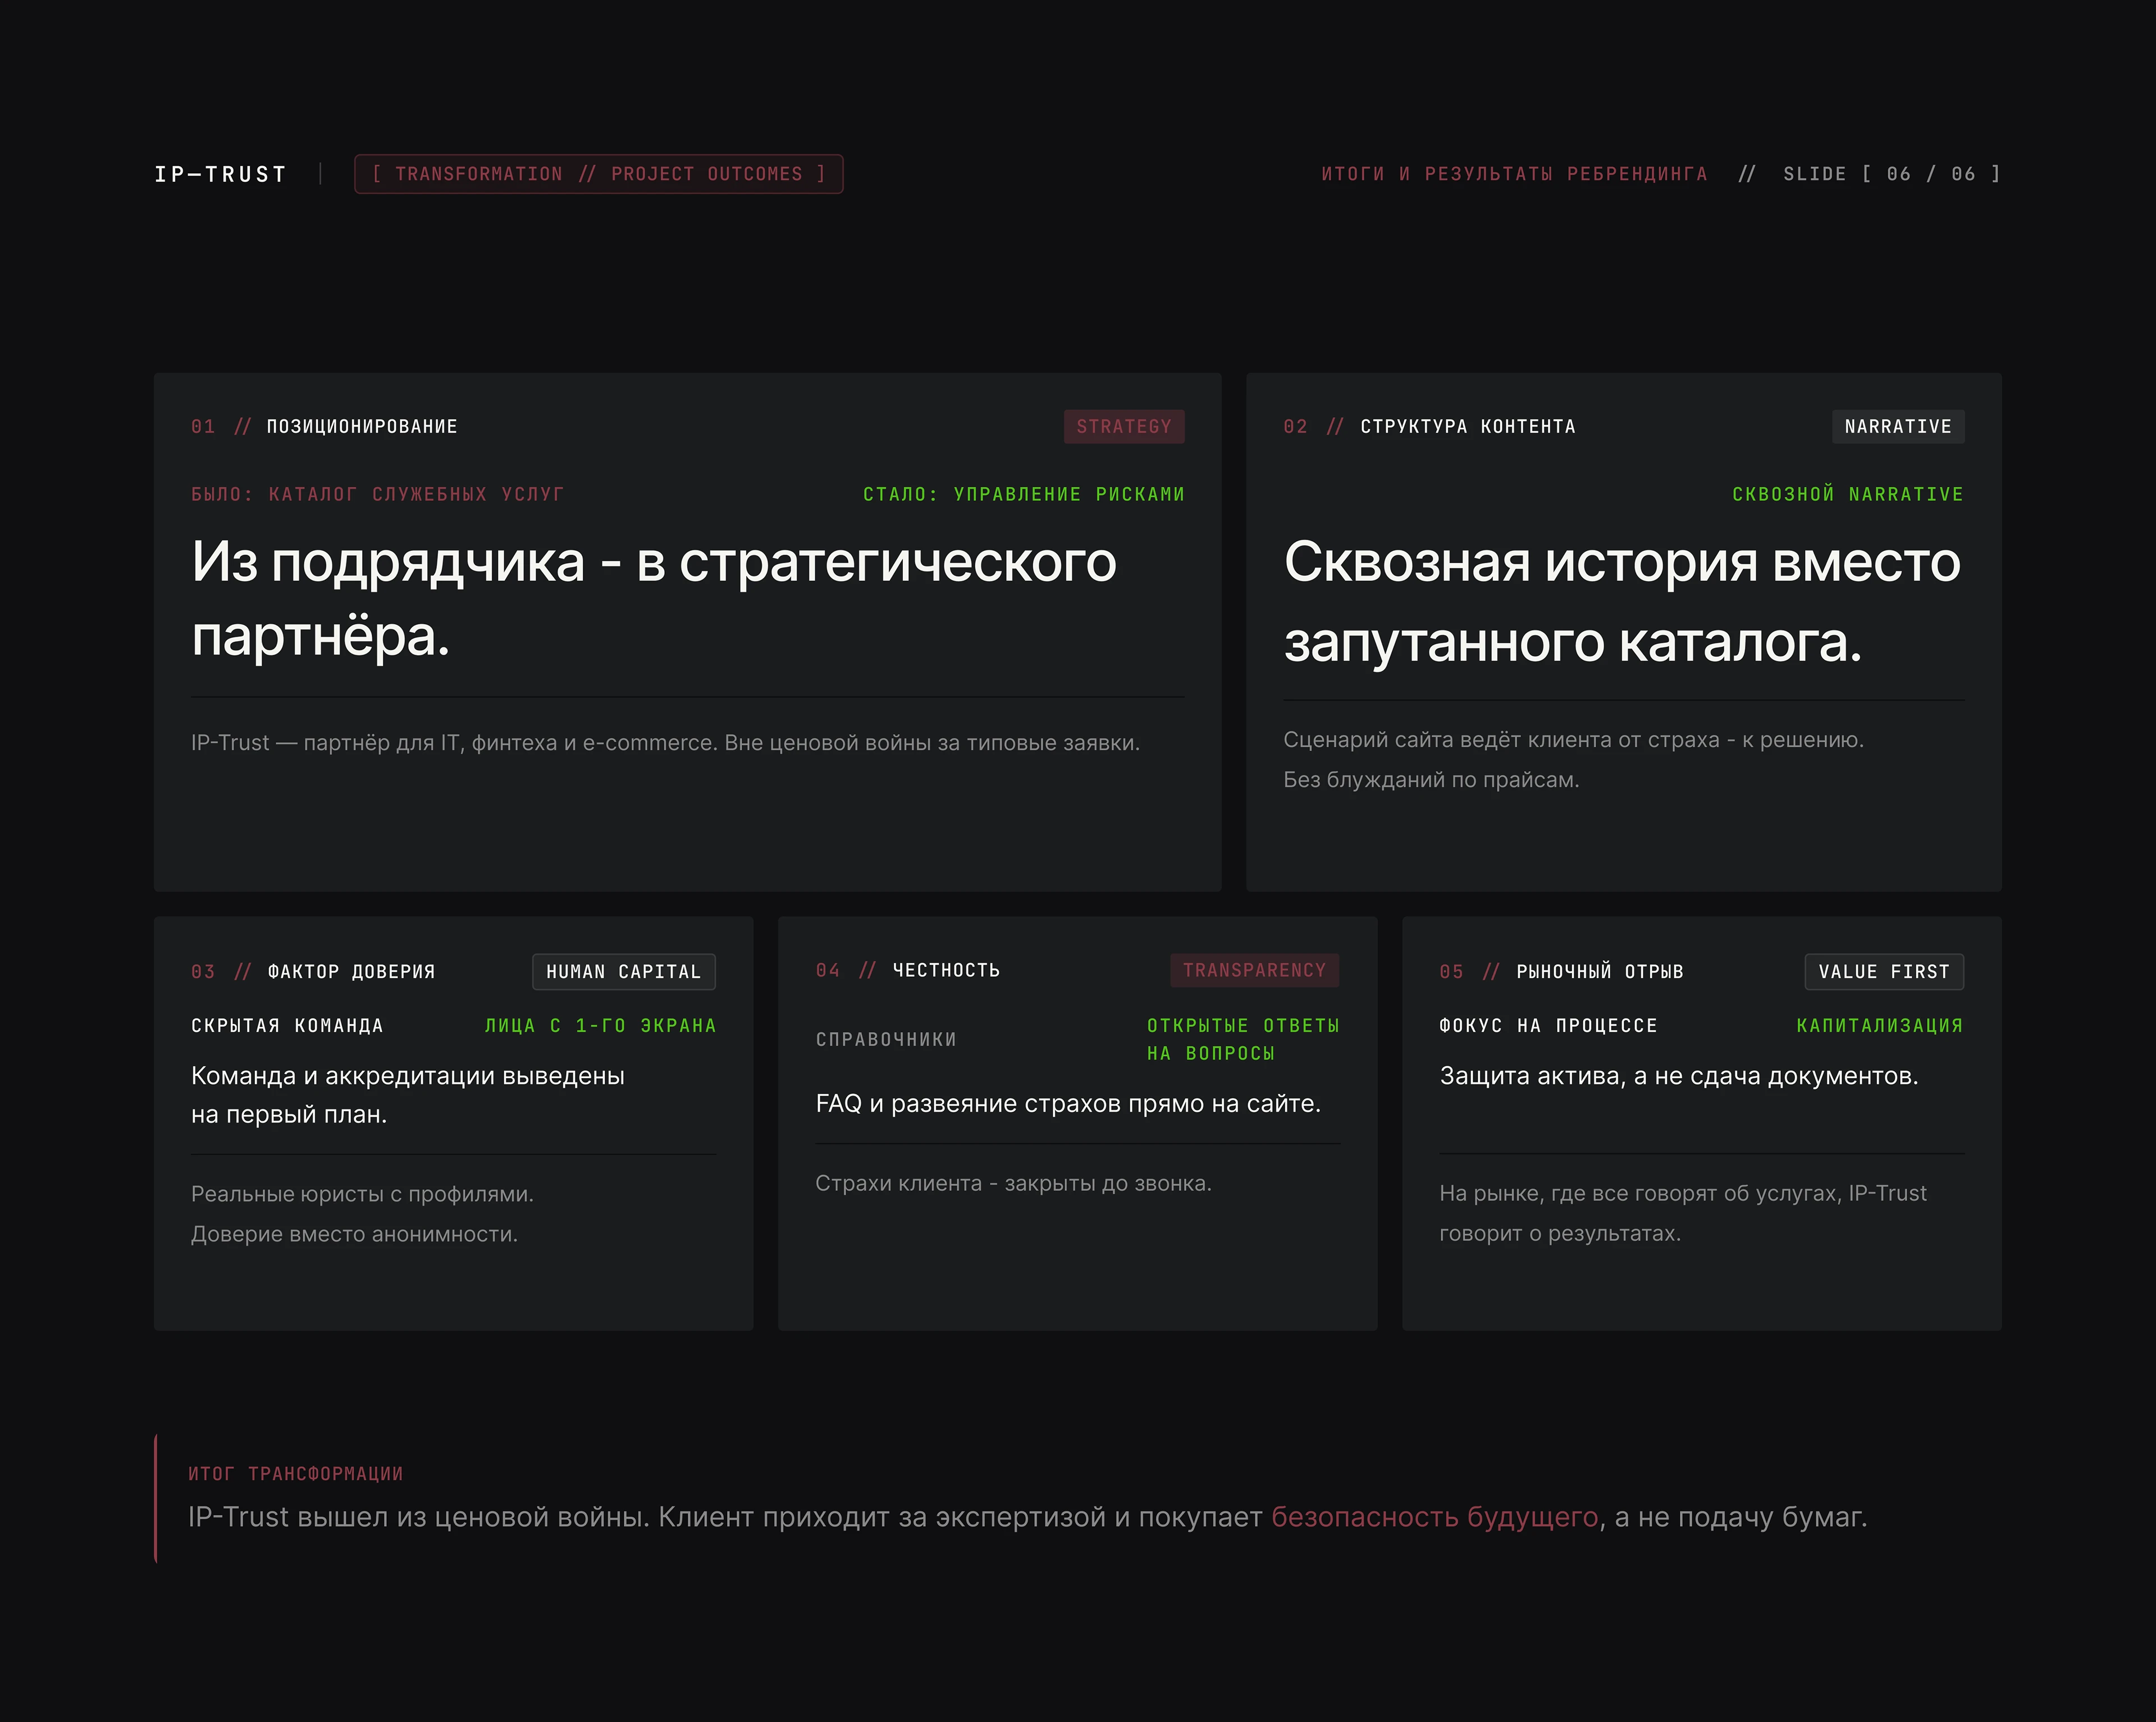Image resolution: width=2156 pixels, height=1722 pixels.
Task: Click the 'ФОКУС НА ПРОЦЕССЕ' label
Action: click(1548, 1026)
